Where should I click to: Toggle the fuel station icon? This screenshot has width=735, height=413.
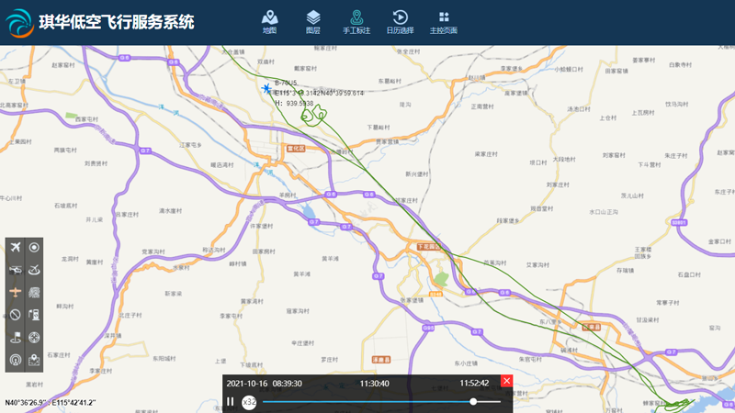tap(35, 315)
